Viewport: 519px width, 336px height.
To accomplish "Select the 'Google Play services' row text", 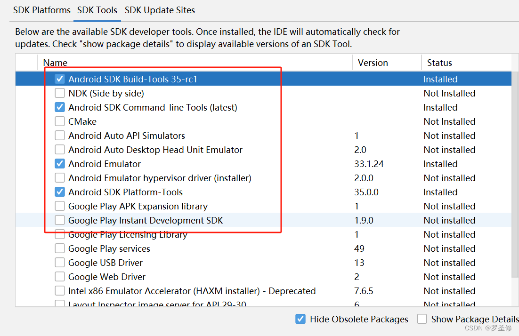I will click(109, 248).
